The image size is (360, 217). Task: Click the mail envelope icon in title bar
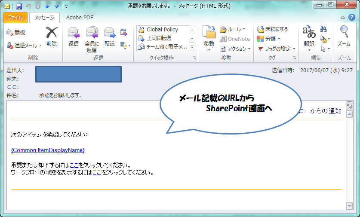tap(7, 6)
